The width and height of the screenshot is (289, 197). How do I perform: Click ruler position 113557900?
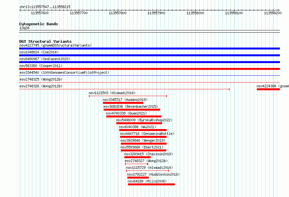click(156, 13)
